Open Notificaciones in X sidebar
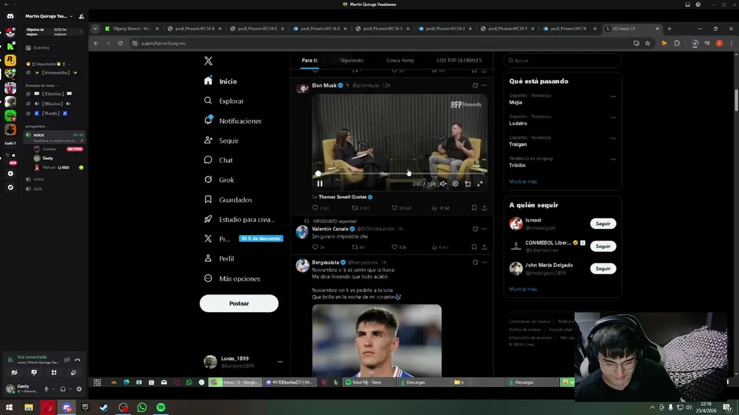739x415 pixels. coord(233,121)
